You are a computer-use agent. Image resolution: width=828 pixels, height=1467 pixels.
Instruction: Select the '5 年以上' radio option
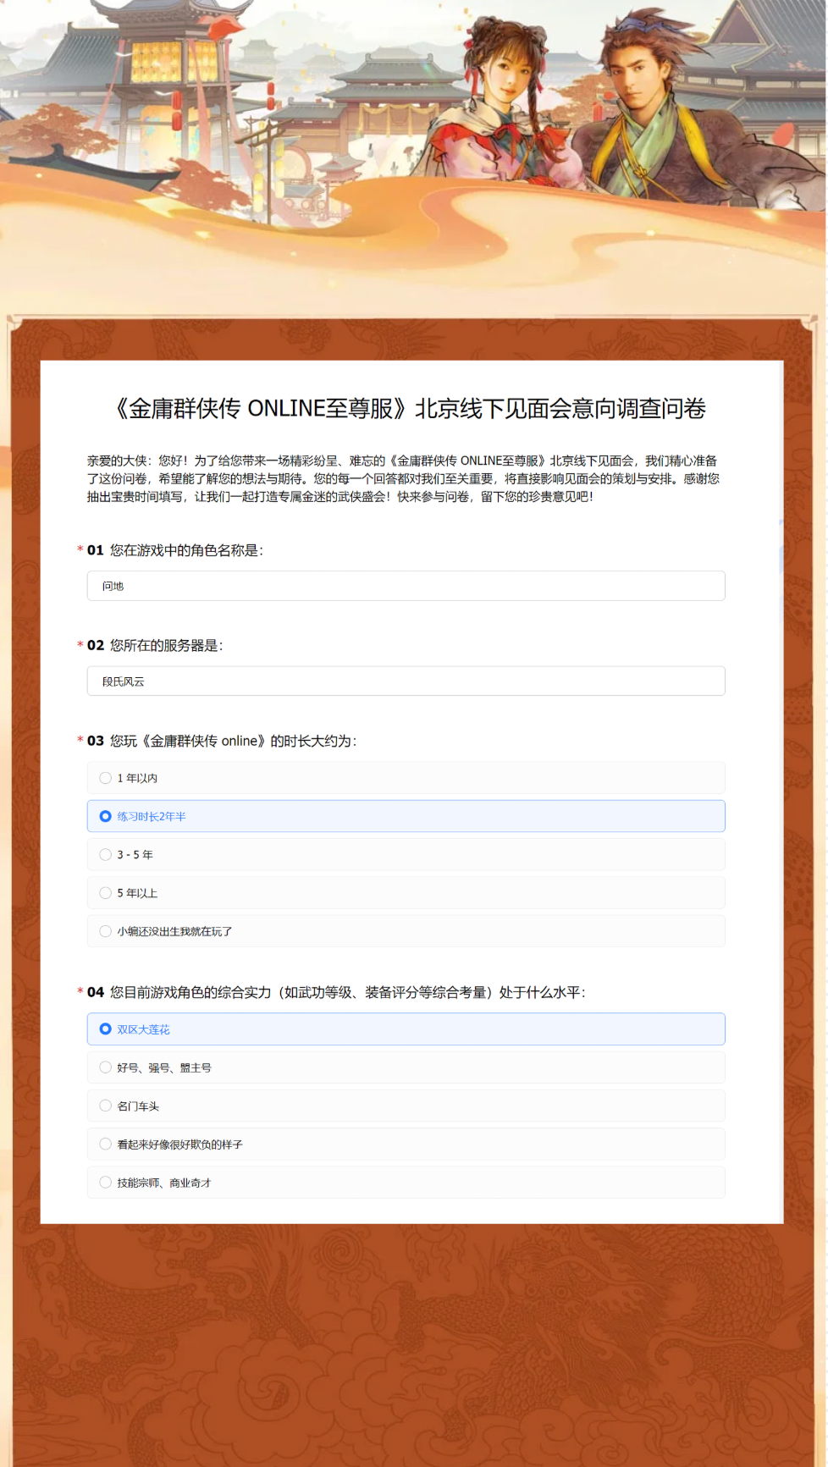406,893
